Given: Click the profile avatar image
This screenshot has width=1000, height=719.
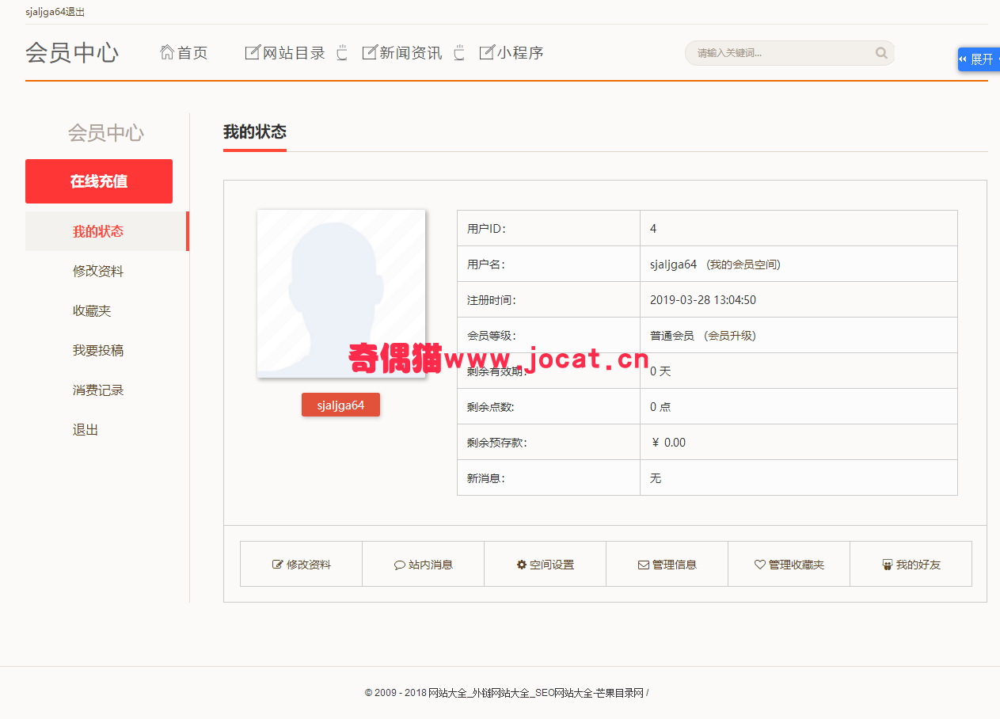Looking at the screenshot, I should [341, 293].
